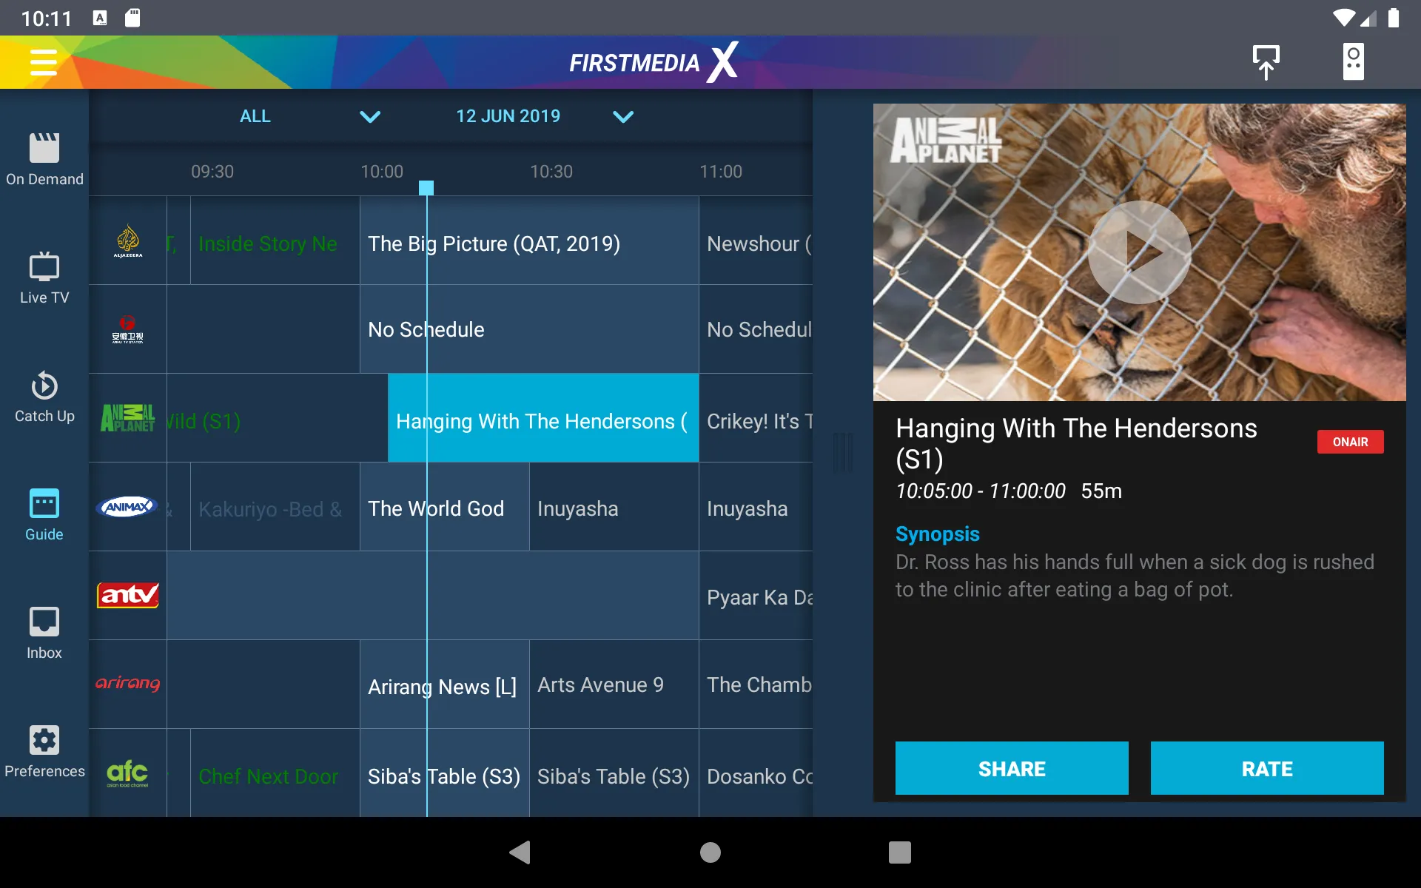
Task: Click Rate button for current show
Action: click(x=1266, y=770)
